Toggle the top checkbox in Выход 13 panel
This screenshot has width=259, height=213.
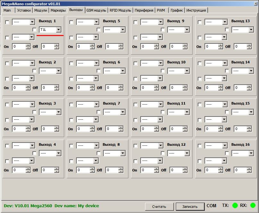click(x=200, y=22)
